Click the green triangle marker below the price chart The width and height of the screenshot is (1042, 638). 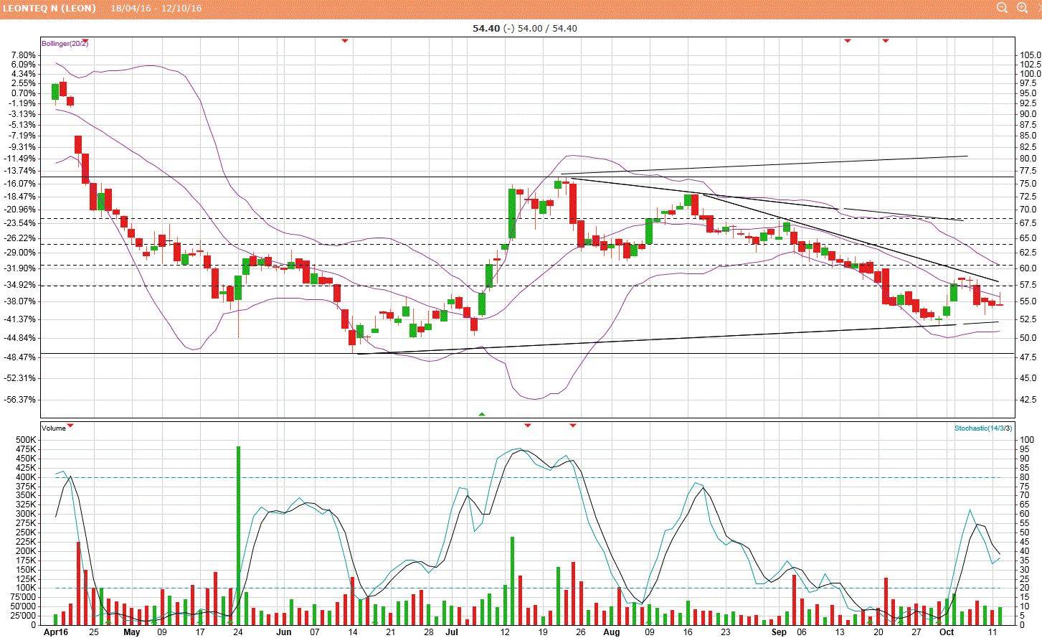pyautogui.click(x=482, y=414)
